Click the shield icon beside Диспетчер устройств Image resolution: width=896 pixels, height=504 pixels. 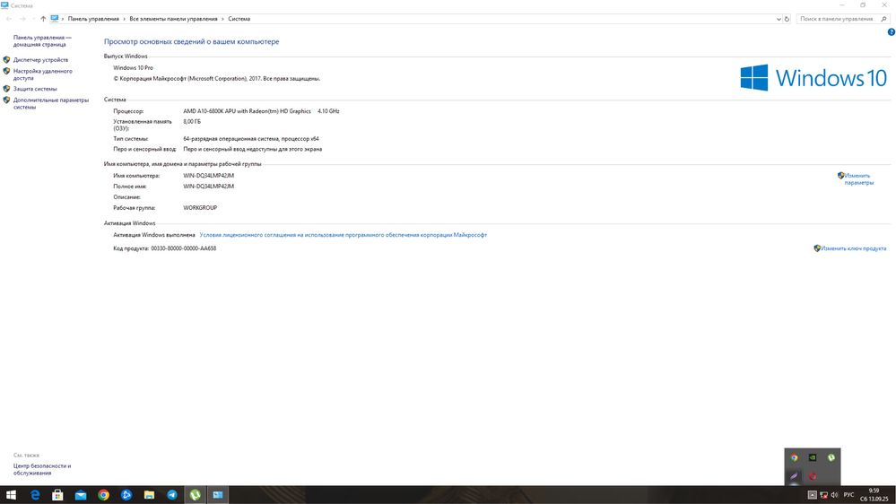pos(7,60)
